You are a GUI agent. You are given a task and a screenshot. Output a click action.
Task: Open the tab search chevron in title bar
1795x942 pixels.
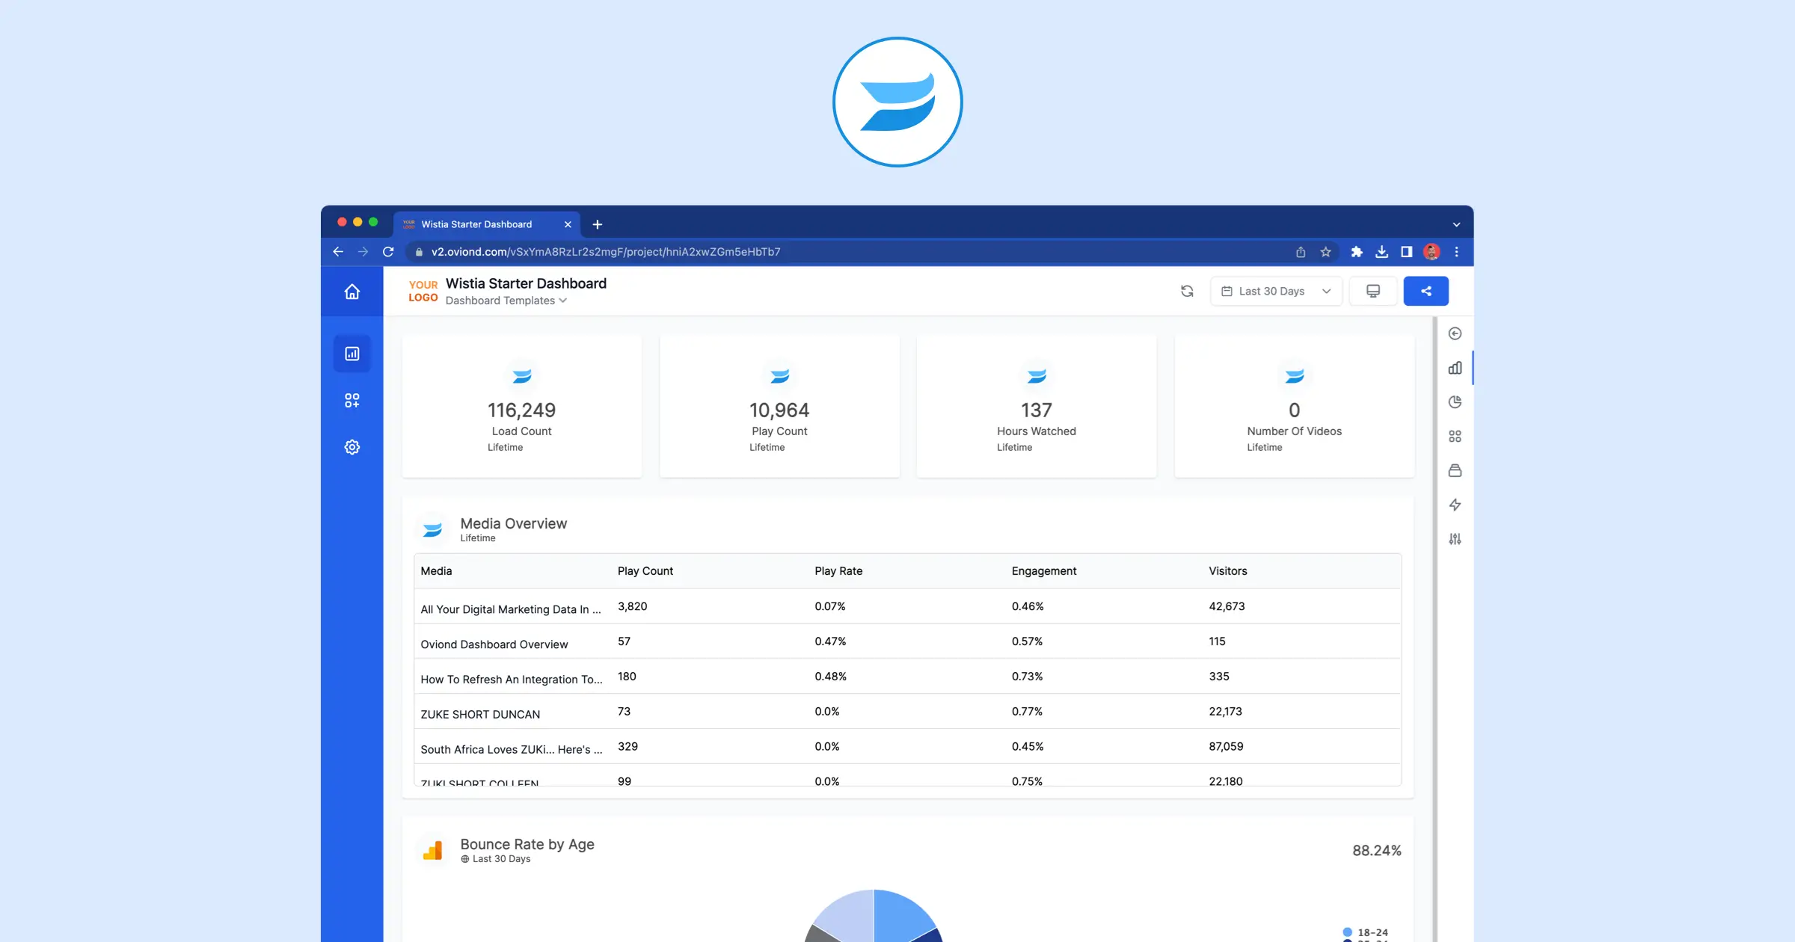click(1456, 224)
